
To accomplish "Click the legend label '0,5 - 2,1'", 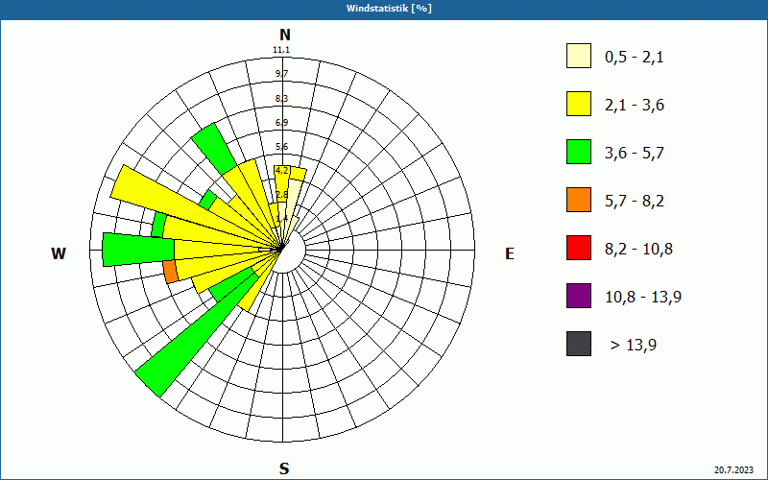I will tap(635, 58).
